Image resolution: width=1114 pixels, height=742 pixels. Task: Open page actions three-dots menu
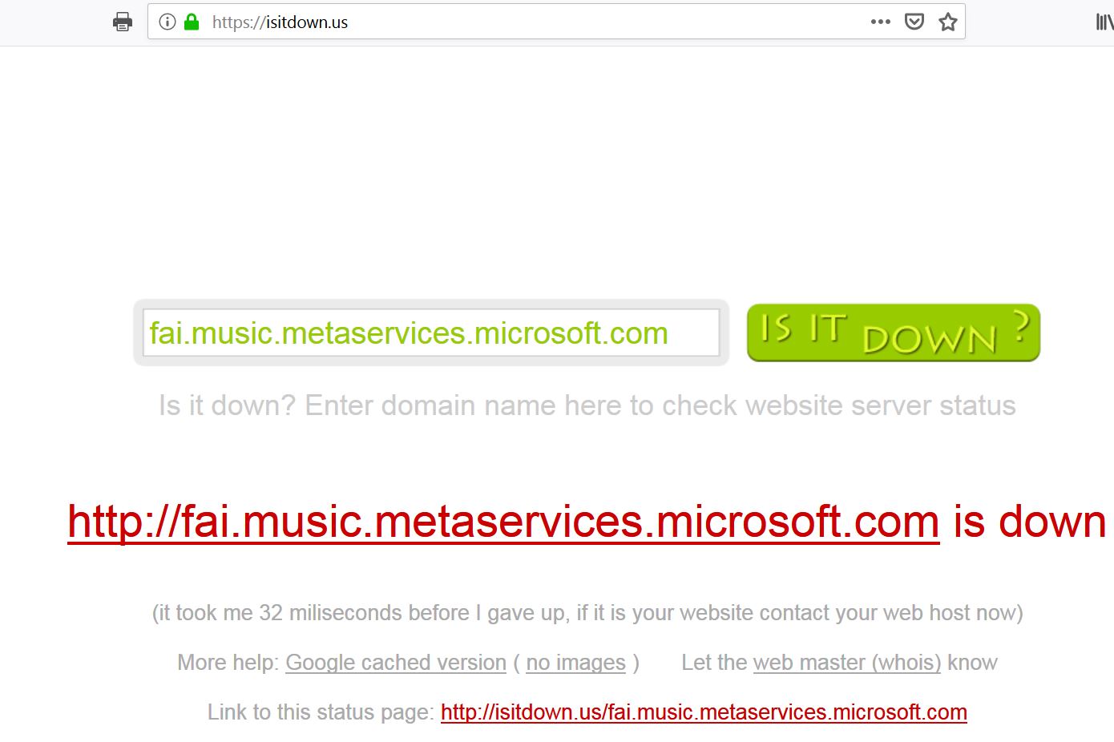(881, 22)
